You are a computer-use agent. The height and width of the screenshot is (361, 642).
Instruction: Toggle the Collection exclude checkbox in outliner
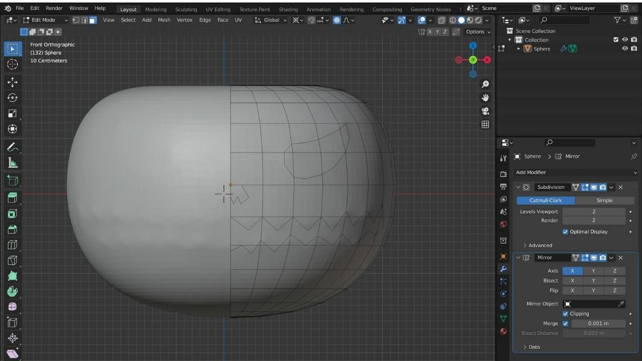[616, 40]
